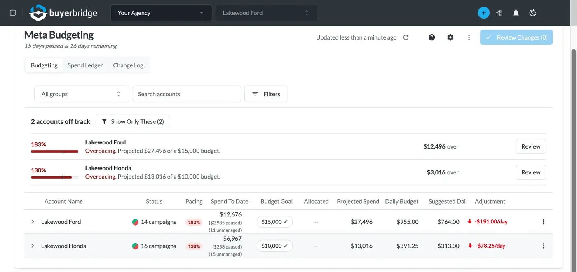This screenshot has height=272, width=577.
Task: Click the $313.00 suggested daily cell
Action: [448, 246]
